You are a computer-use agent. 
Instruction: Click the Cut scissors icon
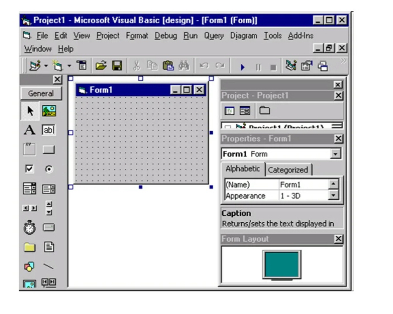click(136, 66)
